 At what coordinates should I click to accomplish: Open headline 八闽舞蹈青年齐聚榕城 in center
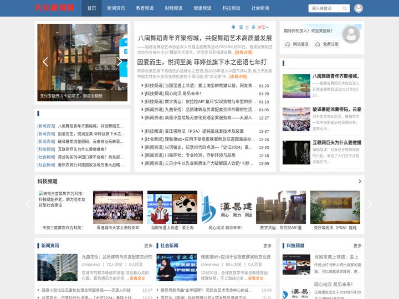coord(205,38)
